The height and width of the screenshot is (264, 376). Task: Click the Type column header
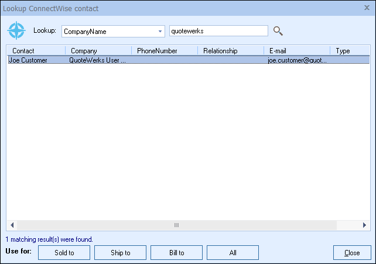tap(348, 51)
